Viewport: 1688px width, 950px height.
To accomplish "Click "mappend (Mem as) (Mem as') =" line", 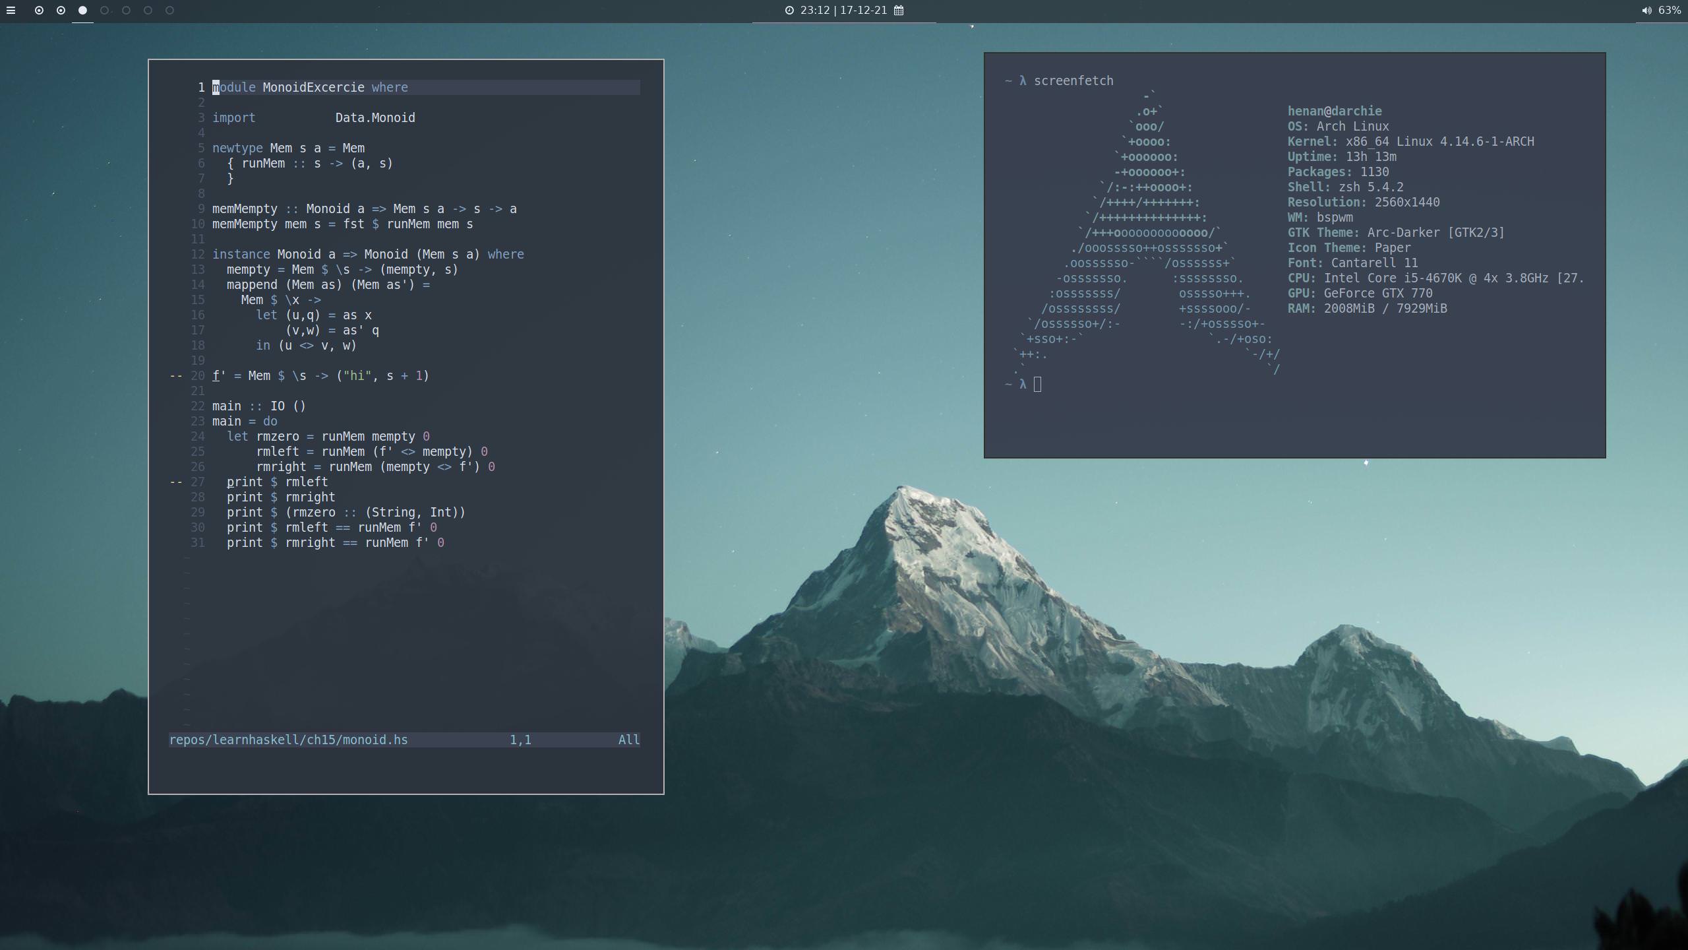I will [x=328, y=284].
